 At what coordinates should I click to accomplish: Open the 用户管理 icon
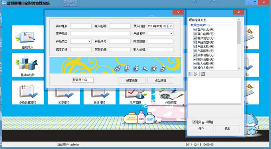135,96
